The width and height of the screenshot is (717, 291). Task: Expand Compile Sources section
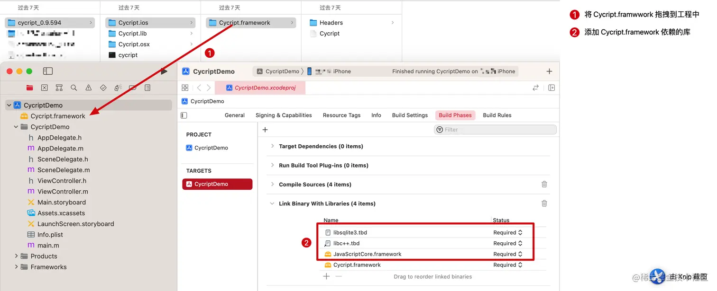(x=272, y=184)
